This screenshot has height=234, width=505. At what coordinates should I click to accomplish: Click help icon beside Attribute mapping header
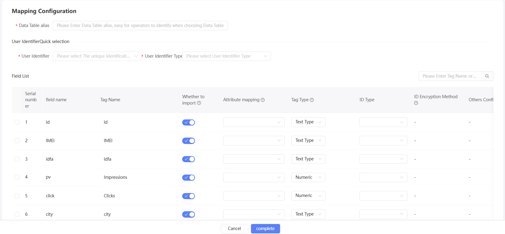click(x=263, y=100)
